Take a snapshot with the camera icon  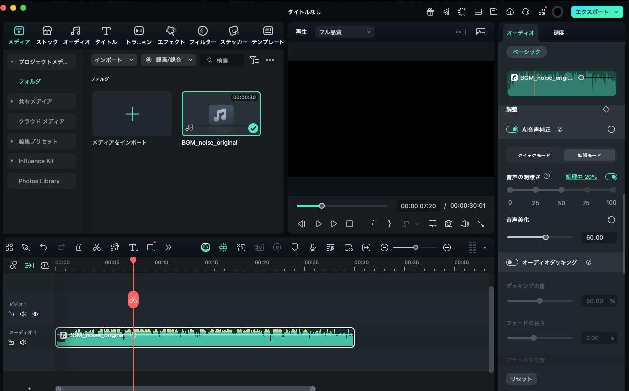[449, 224]
